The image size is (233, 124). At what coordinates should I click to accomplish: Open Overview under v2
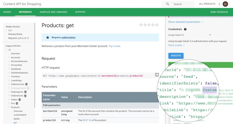15,54
